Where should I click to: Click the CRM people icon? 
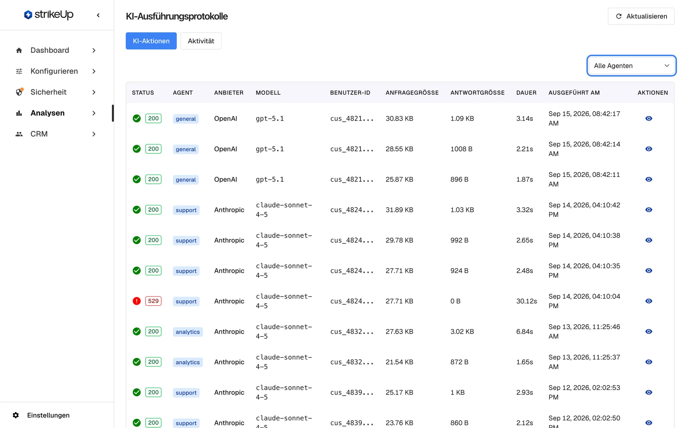19,134
